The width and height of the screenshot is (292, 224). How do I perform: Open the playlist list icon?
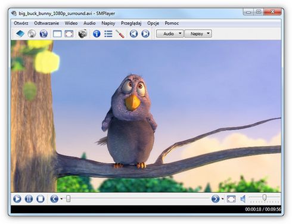tap(108, 34)
